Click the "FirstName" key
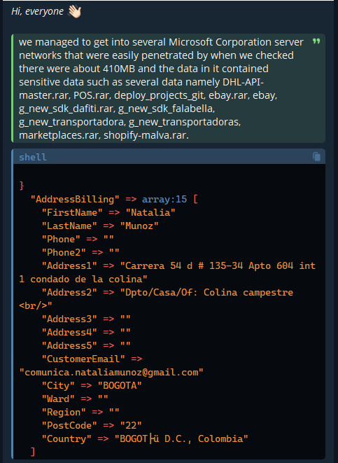Image resolution: width=338 pixels, height=463 pixels. point(72,213)
